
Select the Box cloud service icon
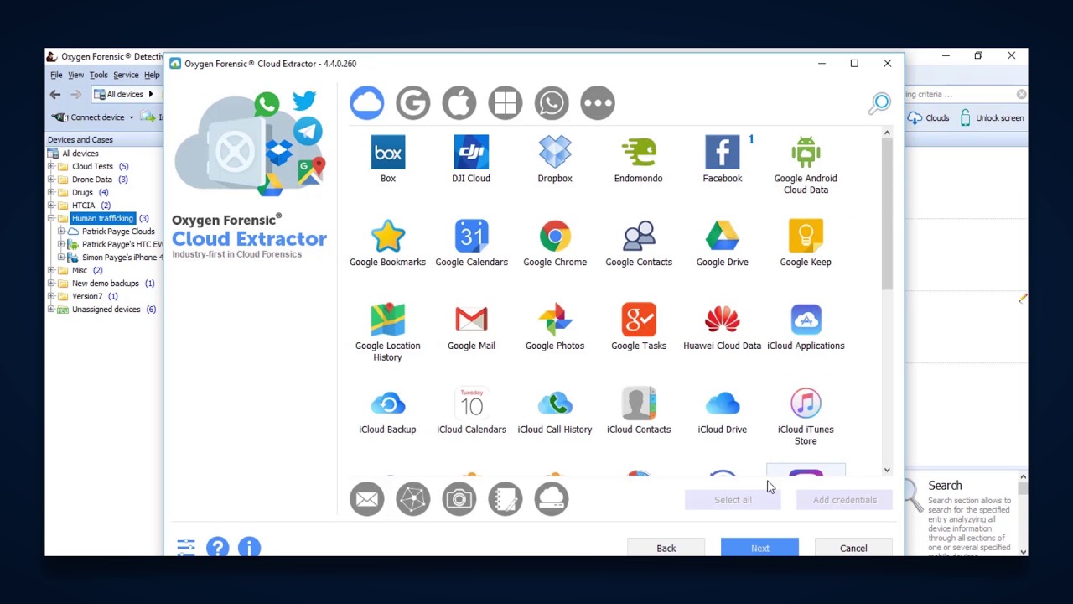tap(387, 153)
